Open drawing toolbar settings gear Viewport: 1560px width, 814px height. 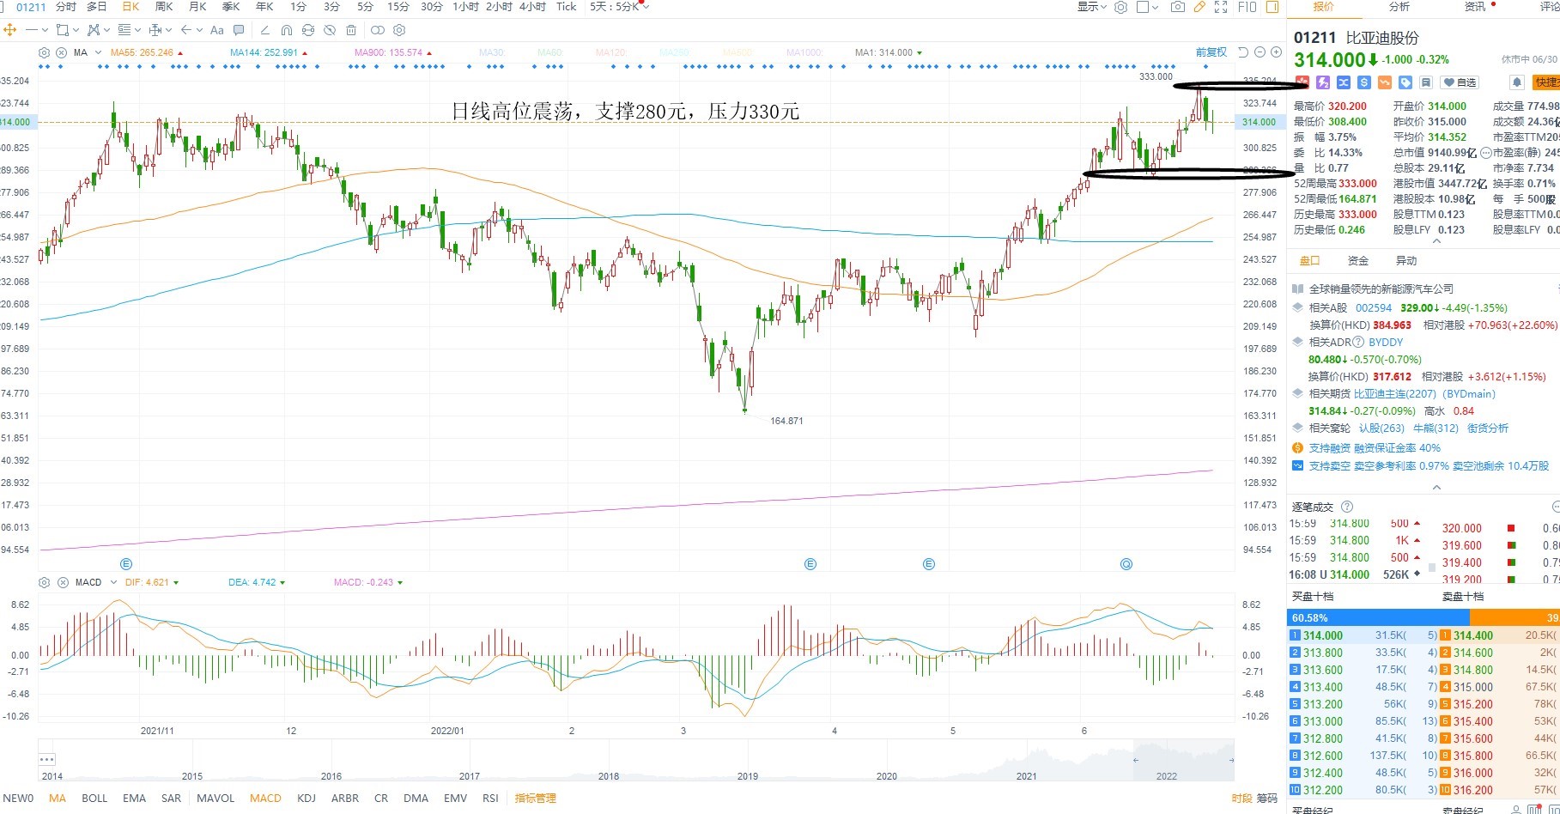coord(398,30)
